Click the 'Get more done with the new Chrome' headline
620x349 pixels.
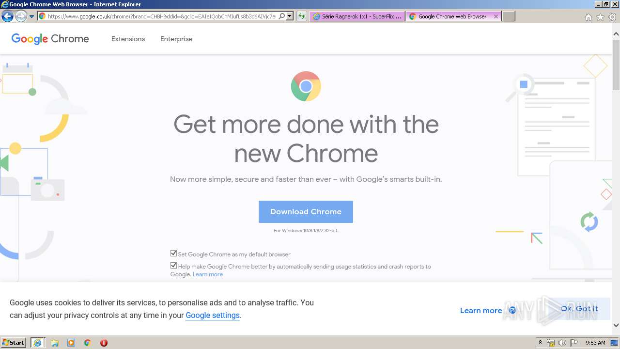306,139
